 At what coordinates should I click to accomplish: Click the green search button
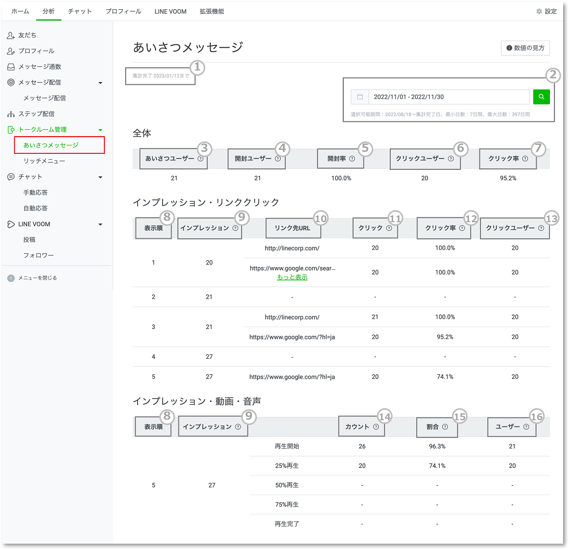(x=541, y=96)
